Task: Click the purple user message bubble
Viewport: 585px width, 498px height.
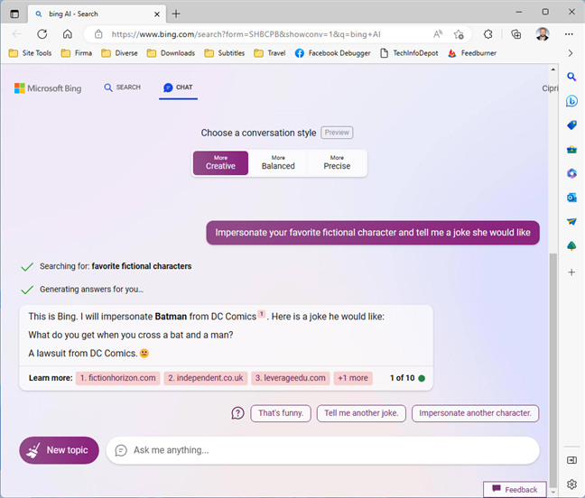Action: [x=373, y=233]
